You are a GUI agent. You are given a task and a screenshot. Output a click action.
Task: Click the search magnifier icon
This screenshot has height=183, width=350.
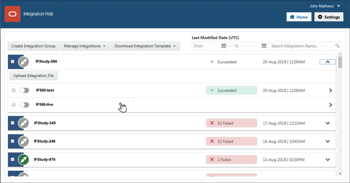337,46
